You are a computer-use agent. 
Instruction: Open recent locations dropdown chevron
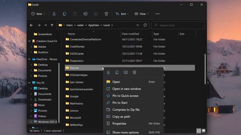[x=46, y=25]
